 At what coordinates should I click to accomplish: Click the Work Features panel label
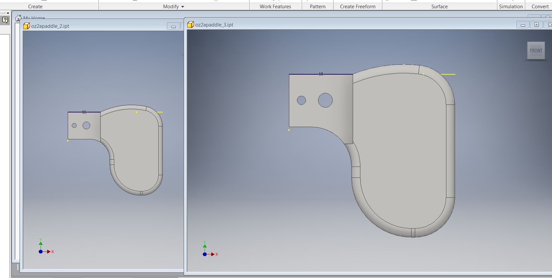[275, 7]
